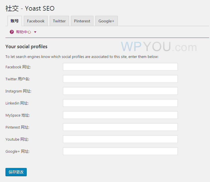210x182 pixels.
Task: Open the 帮助中心 help link
Action: (24, 32)
